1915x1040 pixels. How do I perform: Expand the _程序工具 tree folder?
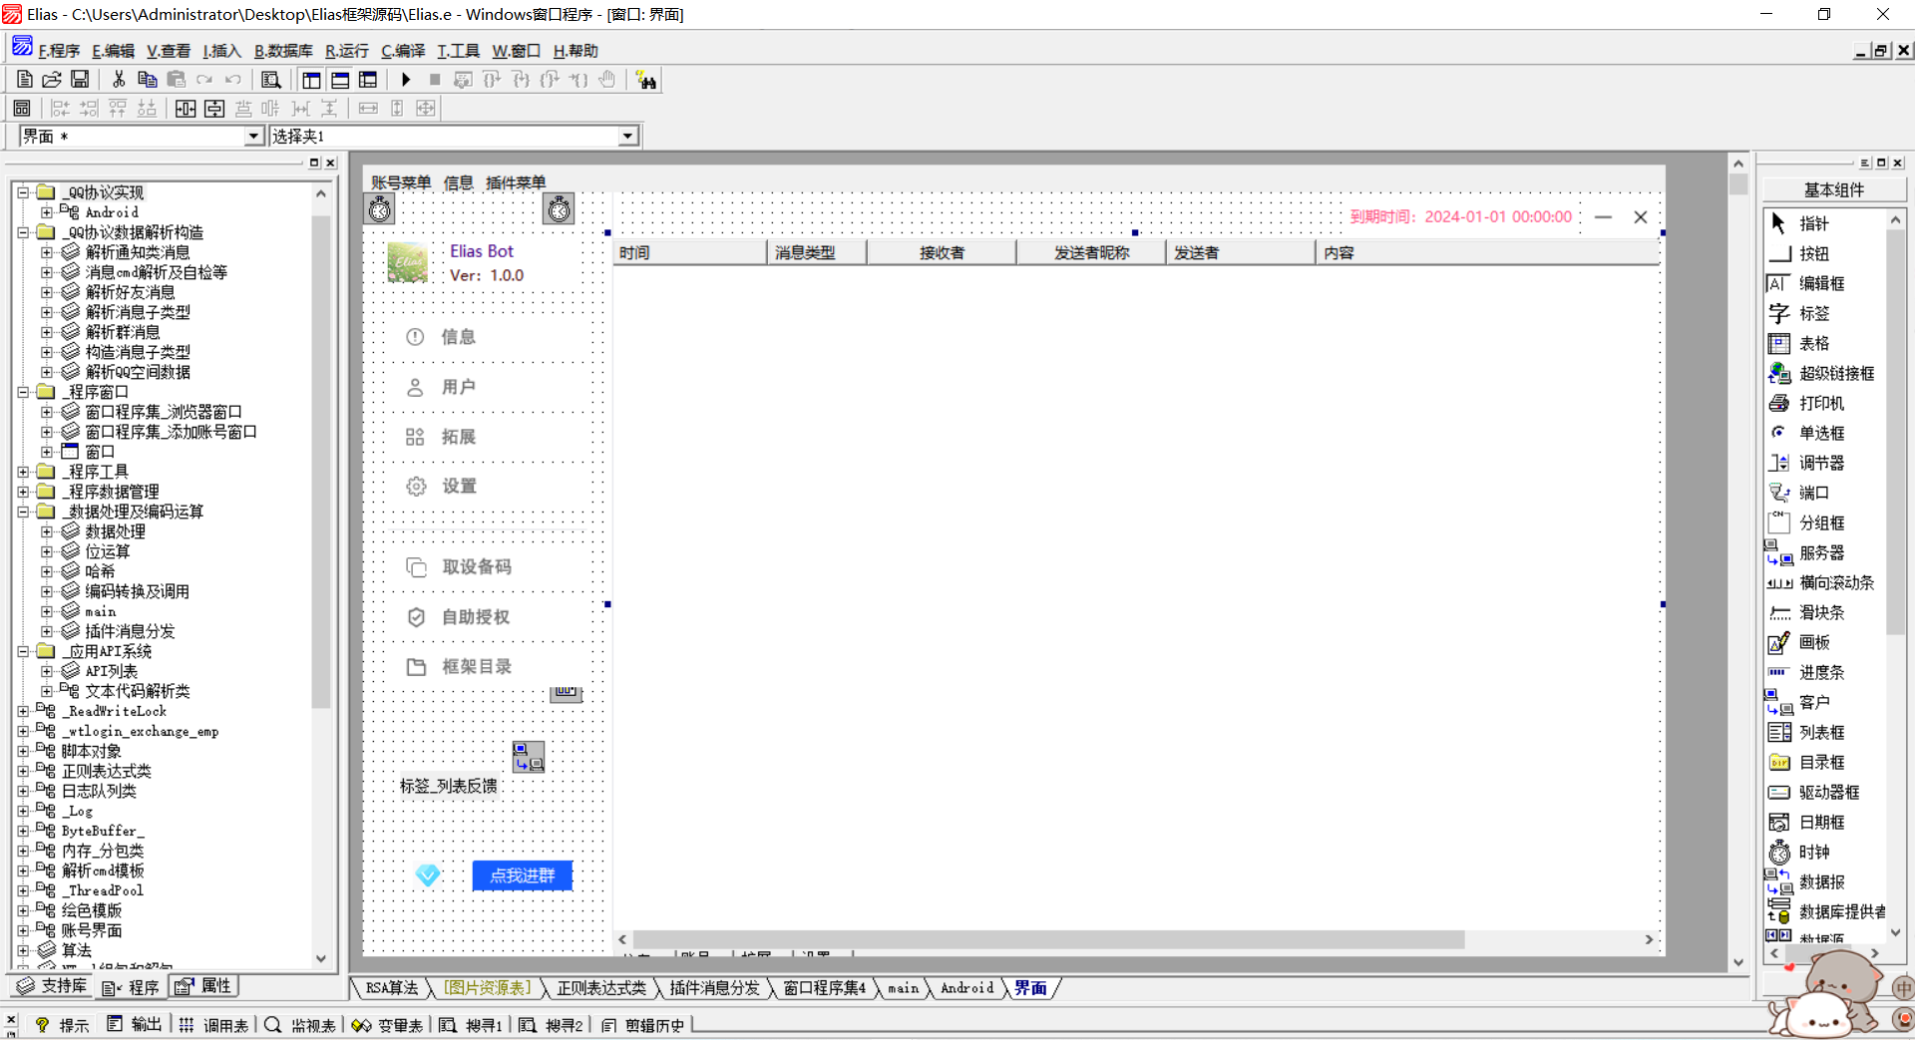(x=23, y=472)
